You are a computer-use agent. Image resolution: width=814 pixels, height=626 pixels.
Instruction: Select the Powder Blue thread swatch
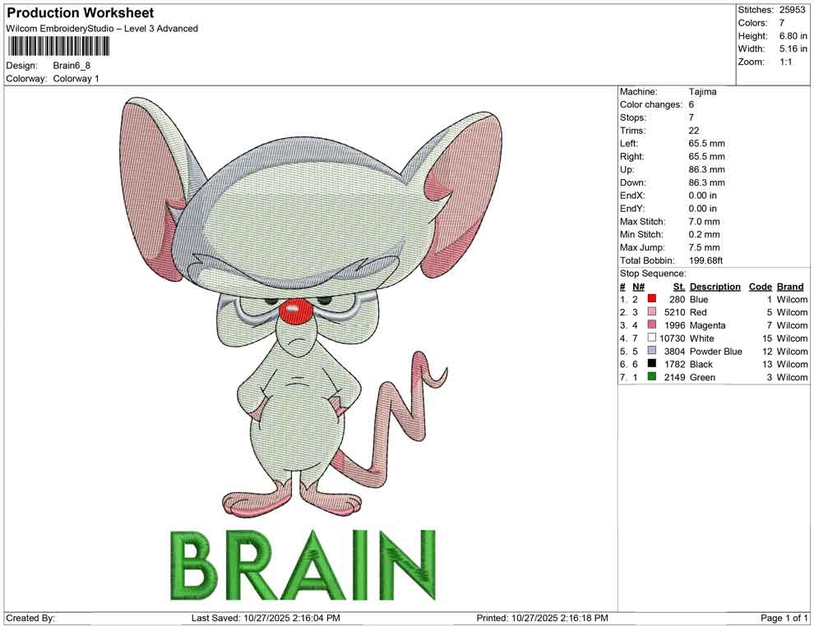click(x=652, y=351)
